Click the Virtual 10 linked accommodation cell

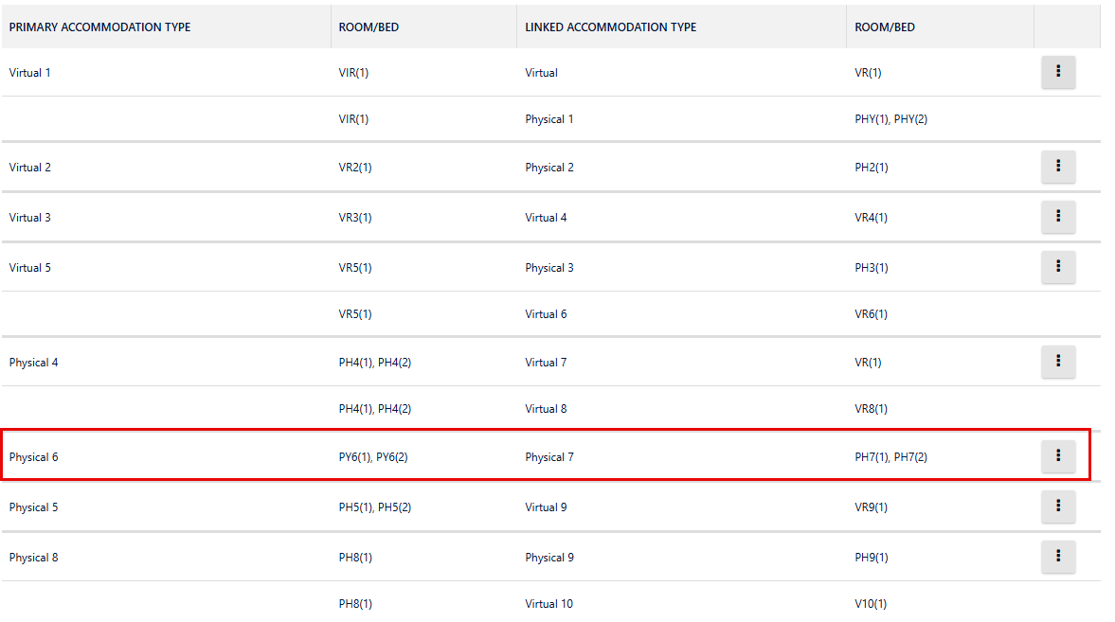click(x=549, y=604)
